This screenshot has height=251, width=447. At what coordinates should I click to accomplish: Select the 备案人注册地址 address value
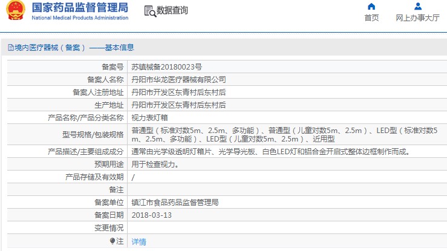179,93
